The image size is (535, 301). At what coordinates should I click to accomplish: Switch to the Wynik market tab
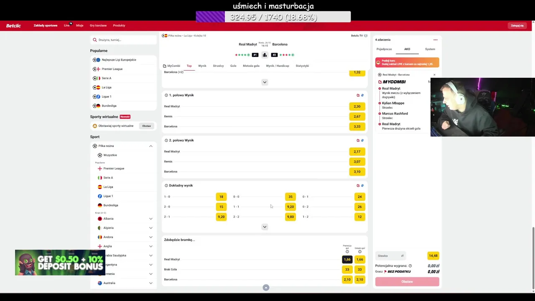tap(202, 66)
